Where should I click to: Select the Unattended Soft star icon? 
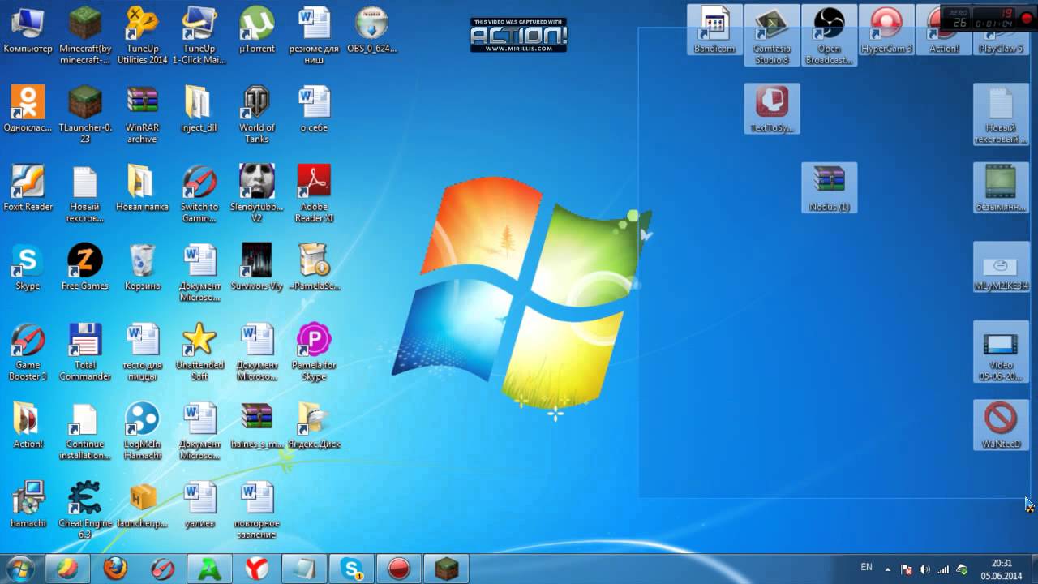point(199,353)
